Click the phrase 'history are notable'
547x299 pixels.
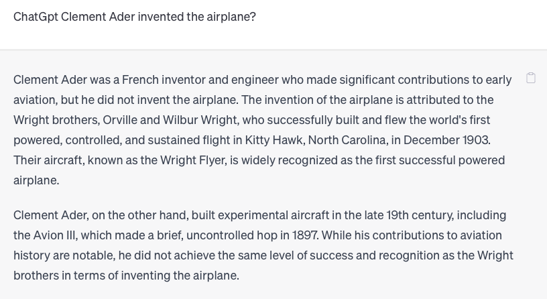(x=64, y=255)
